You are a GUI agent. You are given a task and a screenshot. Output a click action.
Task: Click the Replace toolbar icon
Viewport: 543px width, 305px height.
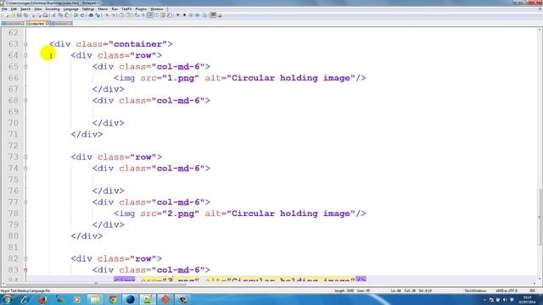click(98, 15)
